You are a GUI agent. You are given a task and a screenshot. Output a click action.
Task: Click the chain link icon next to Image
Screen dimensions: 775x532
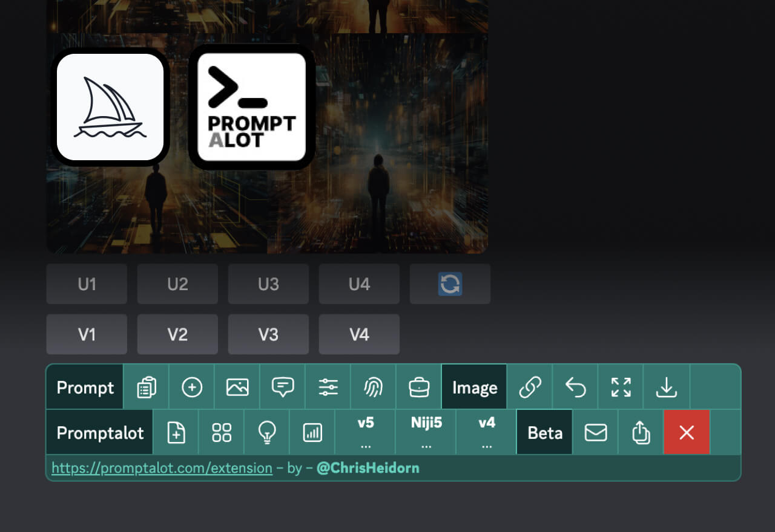pyautogui.click(x=529, y=387)
